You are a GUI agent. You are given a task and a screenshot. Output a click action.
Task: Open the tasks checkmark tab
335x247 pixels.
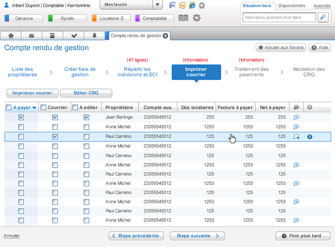(73, 35)
